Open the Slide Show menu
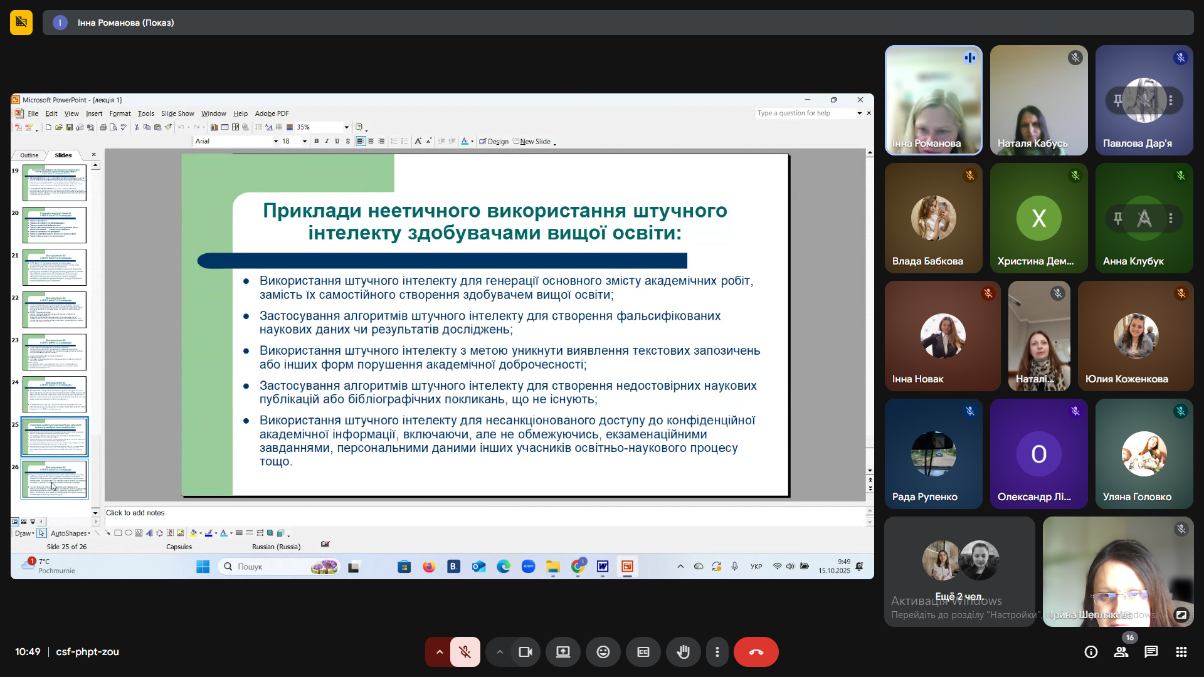 (177, 113)
